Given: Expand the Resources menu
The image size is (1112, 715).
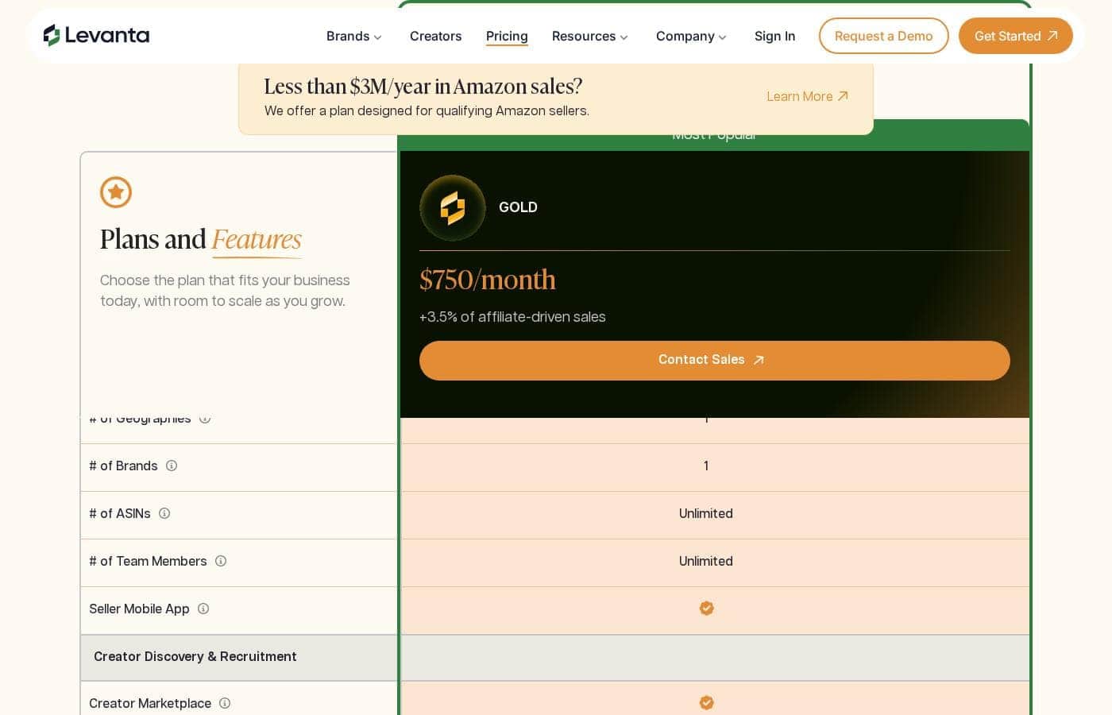Looking at the screenshot, I should click(x=589, y=36).
